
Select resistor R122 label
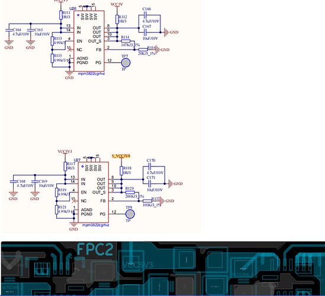156,199
